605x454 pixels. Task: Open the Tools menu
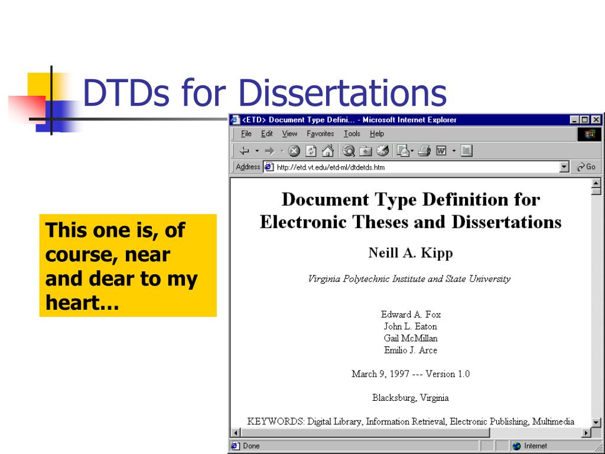coord(352,134)
